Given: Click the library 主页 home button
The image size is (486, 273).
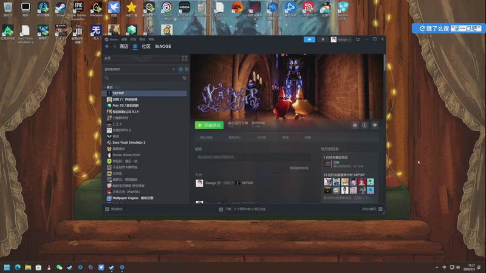Looking at the screenshot, I should pyautogui.click(x=142, y=58).
